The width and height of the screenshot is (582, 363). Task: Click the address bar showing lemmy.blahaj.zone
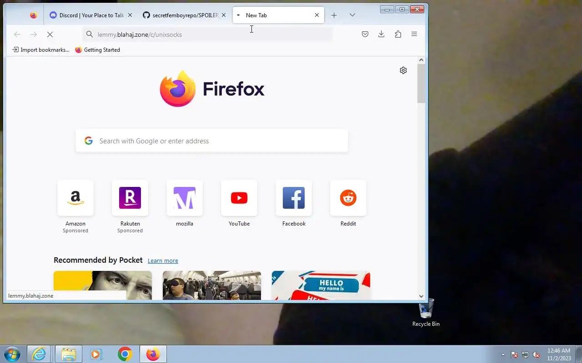(207, 34)
